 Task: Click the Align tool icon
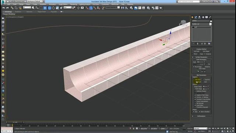(126, 8)
